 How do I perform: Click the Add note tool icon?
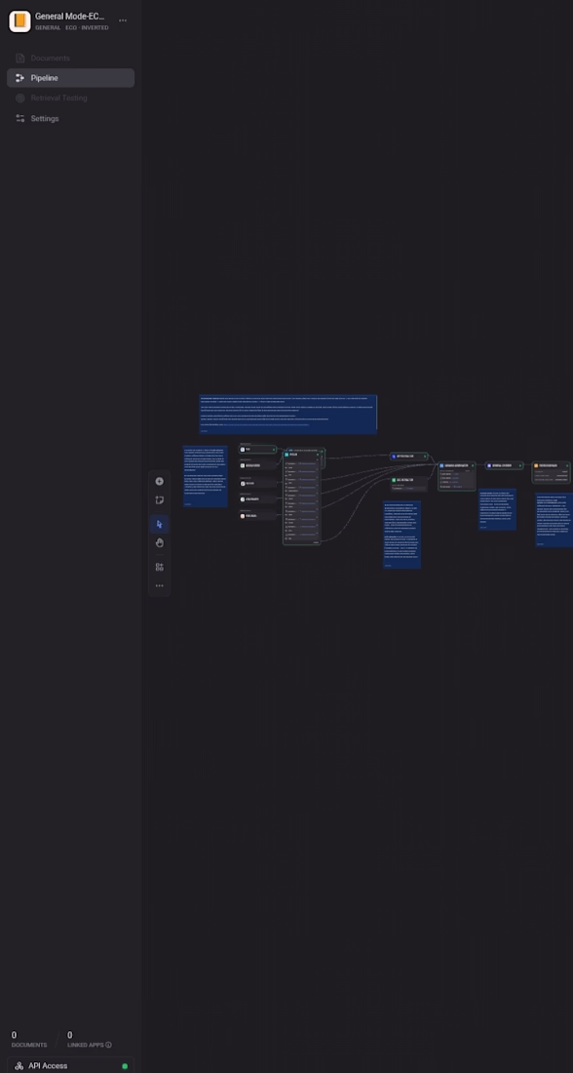pyautogui.click(x=159, y=500)
